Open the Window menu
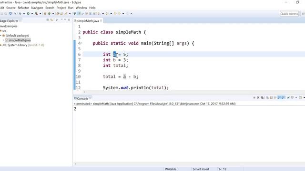 tap(81, 8)
